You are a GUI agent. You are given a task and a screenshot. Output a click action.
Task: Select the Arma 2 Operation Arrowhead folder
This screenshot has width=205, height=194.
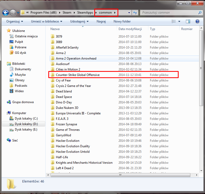(76, 58)
